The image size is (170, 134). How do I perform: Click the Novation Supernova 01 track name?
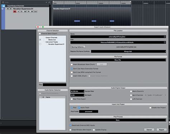[23, 9]
